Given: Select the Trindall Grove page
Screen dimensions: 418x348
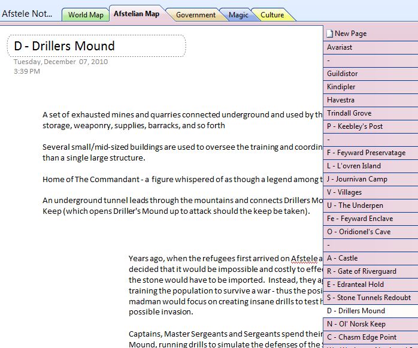Looking at the screenshot, I should (371, 113).
